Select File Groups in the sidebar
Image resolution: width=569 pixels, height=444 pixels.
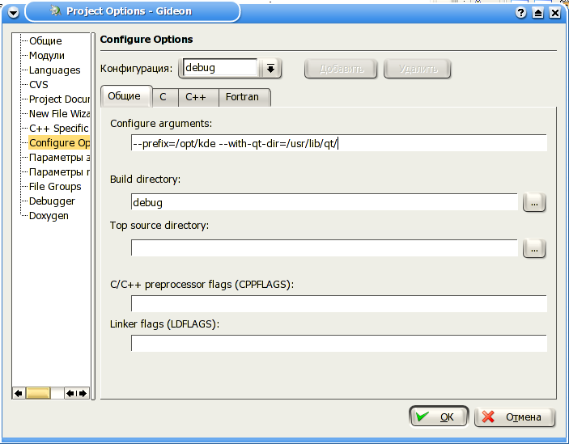pyautogui.click(x=55, y=187)
